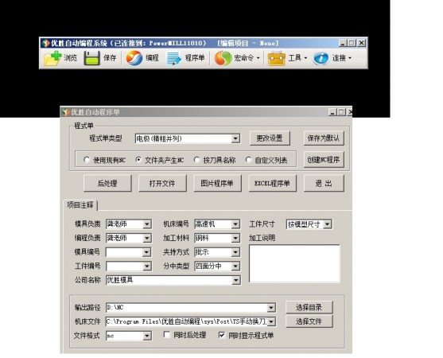Expand the 文件格式 dropdown
This screenshot has height=358, width=443.
point(146,336)
